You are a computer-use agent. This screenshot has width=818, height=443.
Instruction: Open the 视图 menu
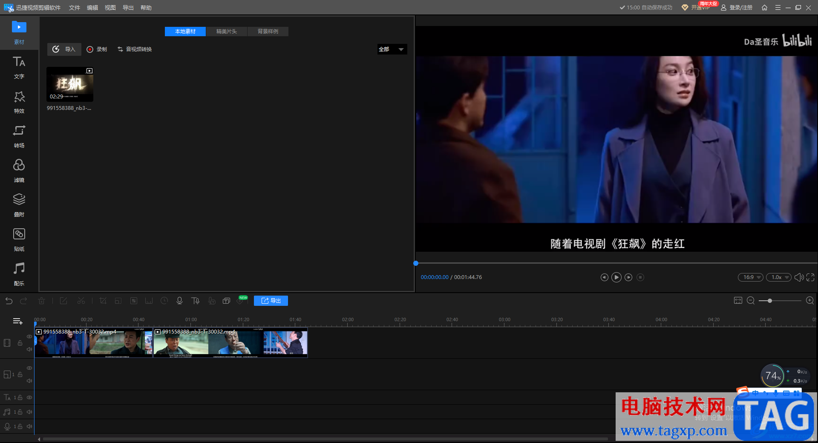(110, 8)
